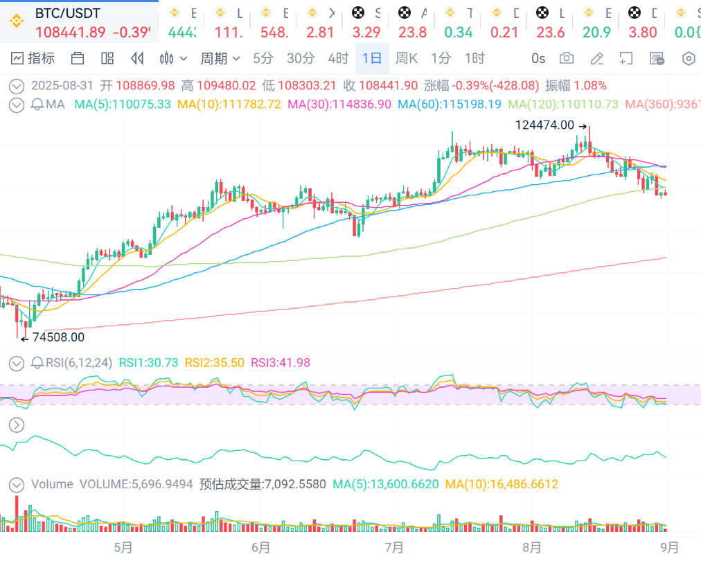The image size is (701, 561).
Task: Switch to 1分 timeframe
Action: [441, 59]
